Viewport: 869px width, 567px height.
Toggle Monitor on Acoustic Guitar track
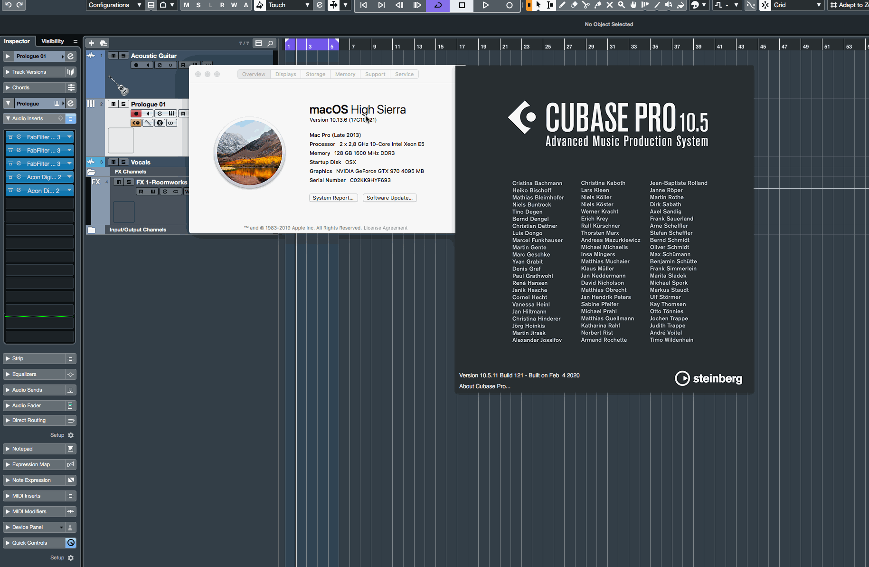148,65
